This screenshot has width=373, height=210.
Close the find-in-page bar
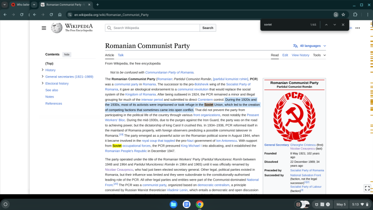(343, 25)
